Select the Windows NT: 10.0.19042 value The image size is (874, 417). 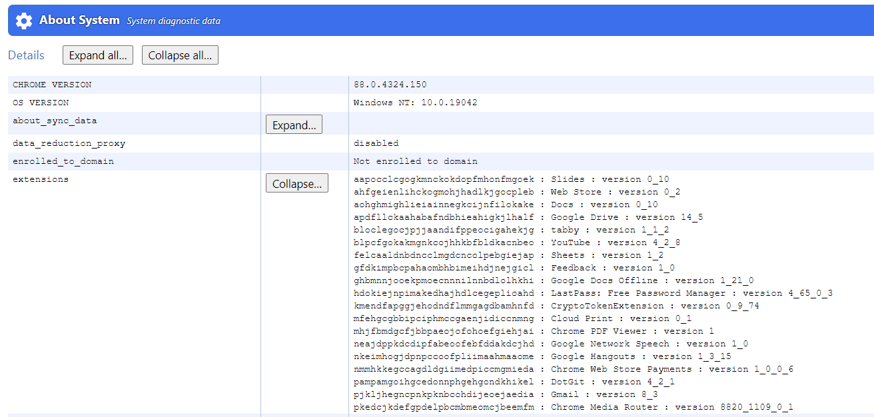(x=416, y=103)
